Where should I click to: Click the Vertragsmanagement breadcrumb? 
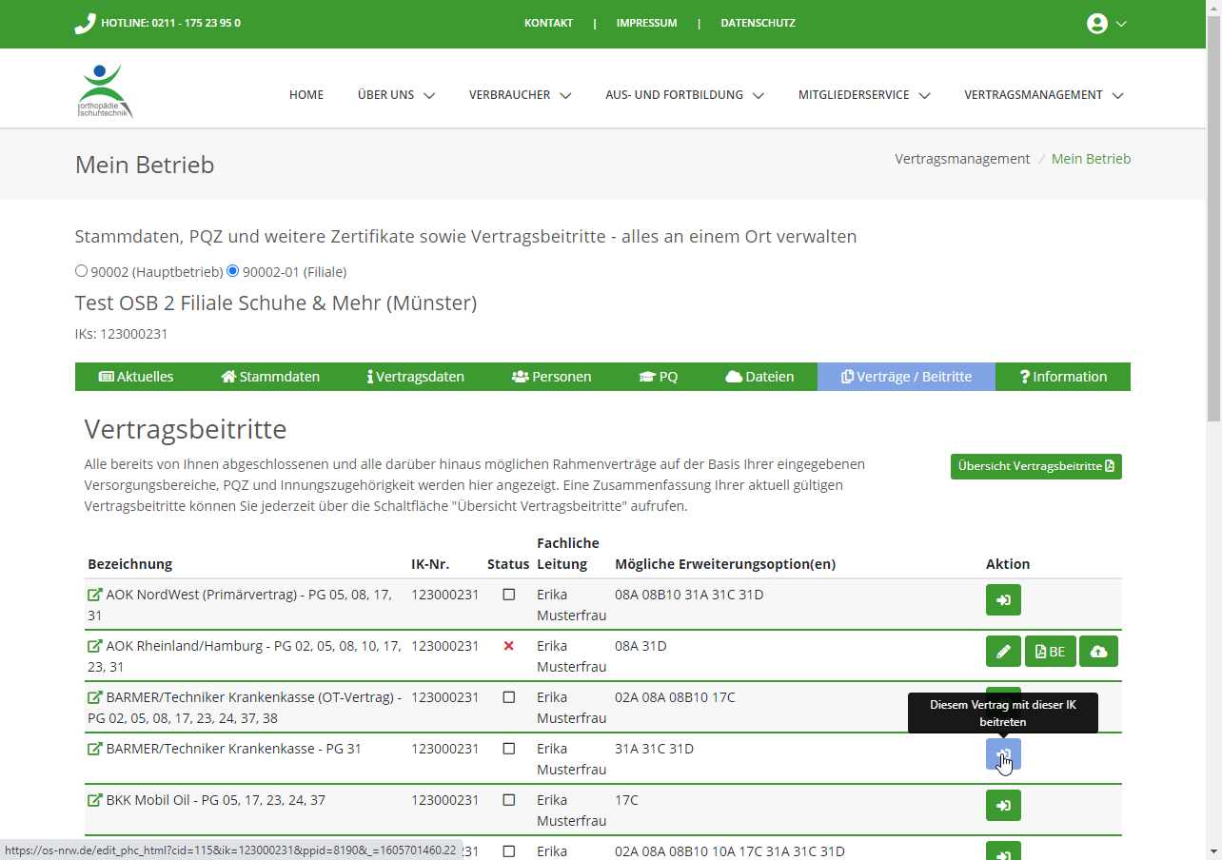click(962, 159)
